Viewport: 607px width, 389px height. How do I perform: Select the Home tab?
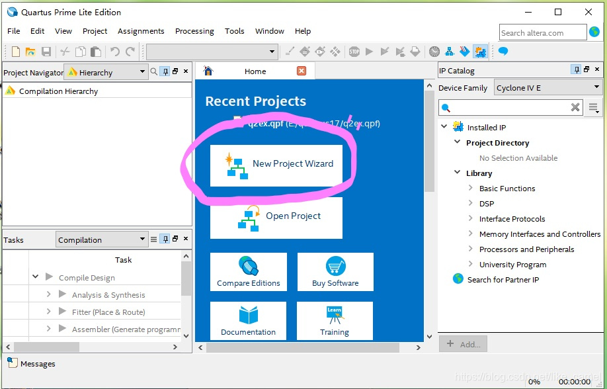(255, 71)
